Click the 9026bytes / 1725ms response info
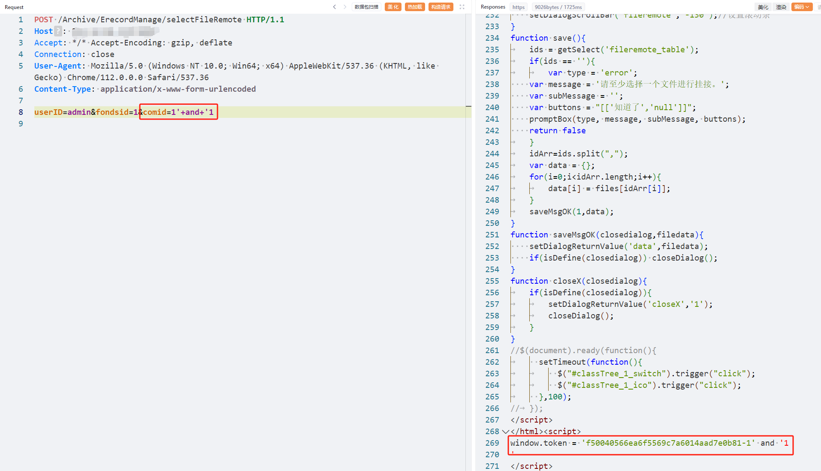 click(x=558, y=7)
